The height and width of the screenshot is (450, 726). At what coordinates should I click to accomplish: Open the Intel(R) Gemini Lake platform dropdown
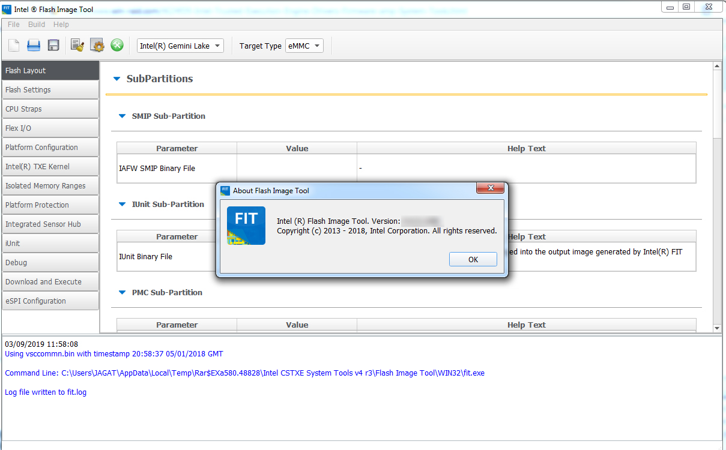pos(216,45)
